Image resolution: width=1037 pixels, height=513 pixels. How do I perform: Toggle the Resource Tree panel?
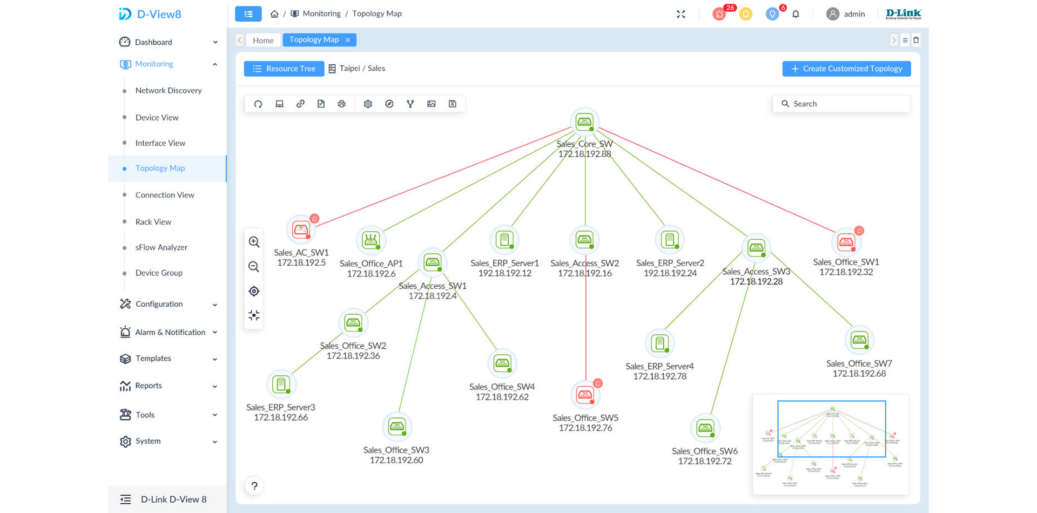(x=284, y=69)
